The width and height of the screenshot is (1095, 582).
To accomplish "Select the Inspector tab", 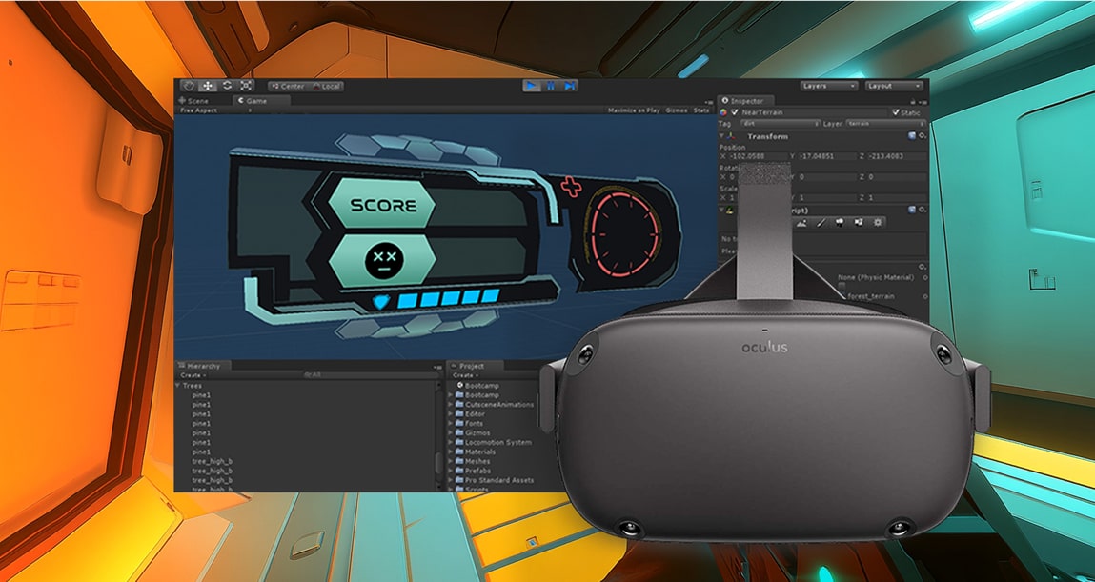I will pos(745,101).
